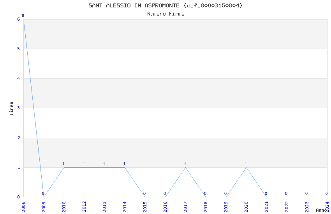Click the data value 1 above 2012

point(84,164)
